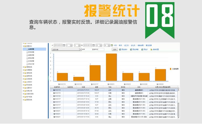Select the 全部报警 document icon in tree
The image size is (202, 126).
pyautogui.click(x=27, y=49)
